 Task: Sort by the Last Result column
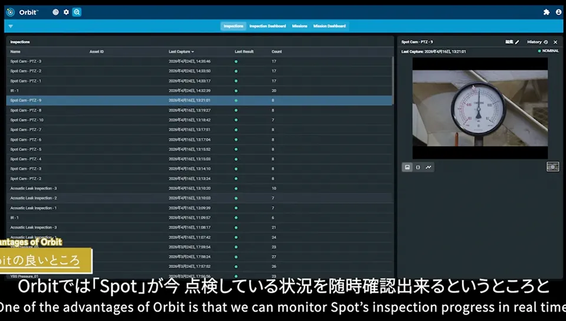[244, 52]
